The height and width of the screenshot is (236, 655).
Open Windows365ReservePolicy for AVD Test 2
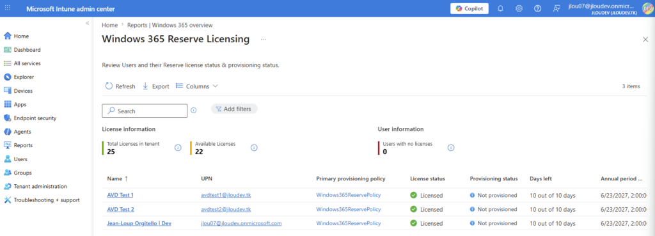[x=349, y=209]
